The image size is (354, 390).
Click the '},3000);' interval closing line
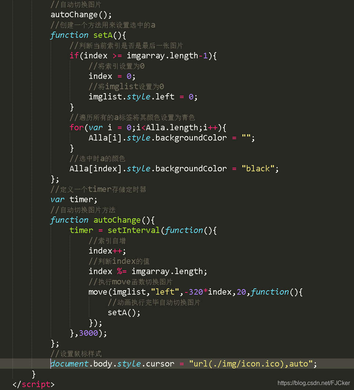pos(88,333)
